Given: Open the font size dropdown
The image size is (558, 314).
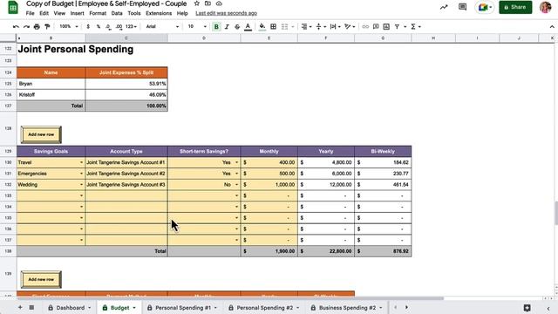Looking at the screenshot, I should 197,27.
